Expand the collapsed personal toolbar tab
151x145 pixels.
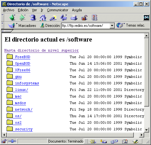pyautogui.click(x=7, y=31)
